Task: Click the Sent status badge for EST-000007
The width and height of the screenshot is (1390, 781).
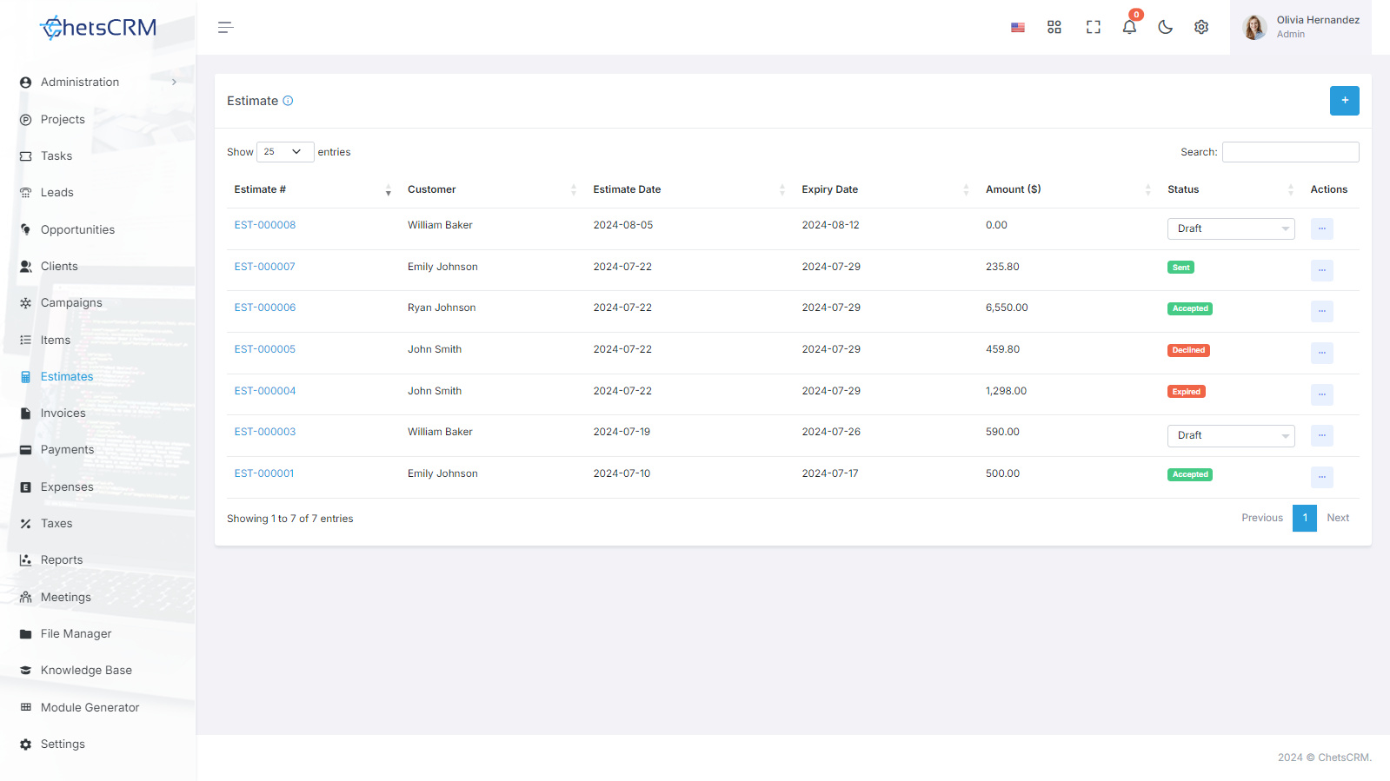Action: [1181, 268]
